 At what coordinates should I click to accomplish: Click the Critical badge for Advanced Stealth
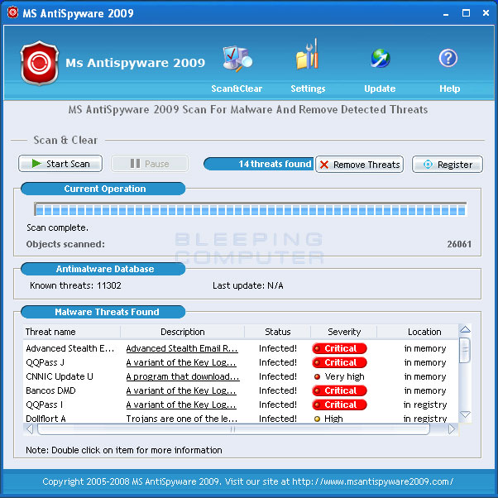339,348
